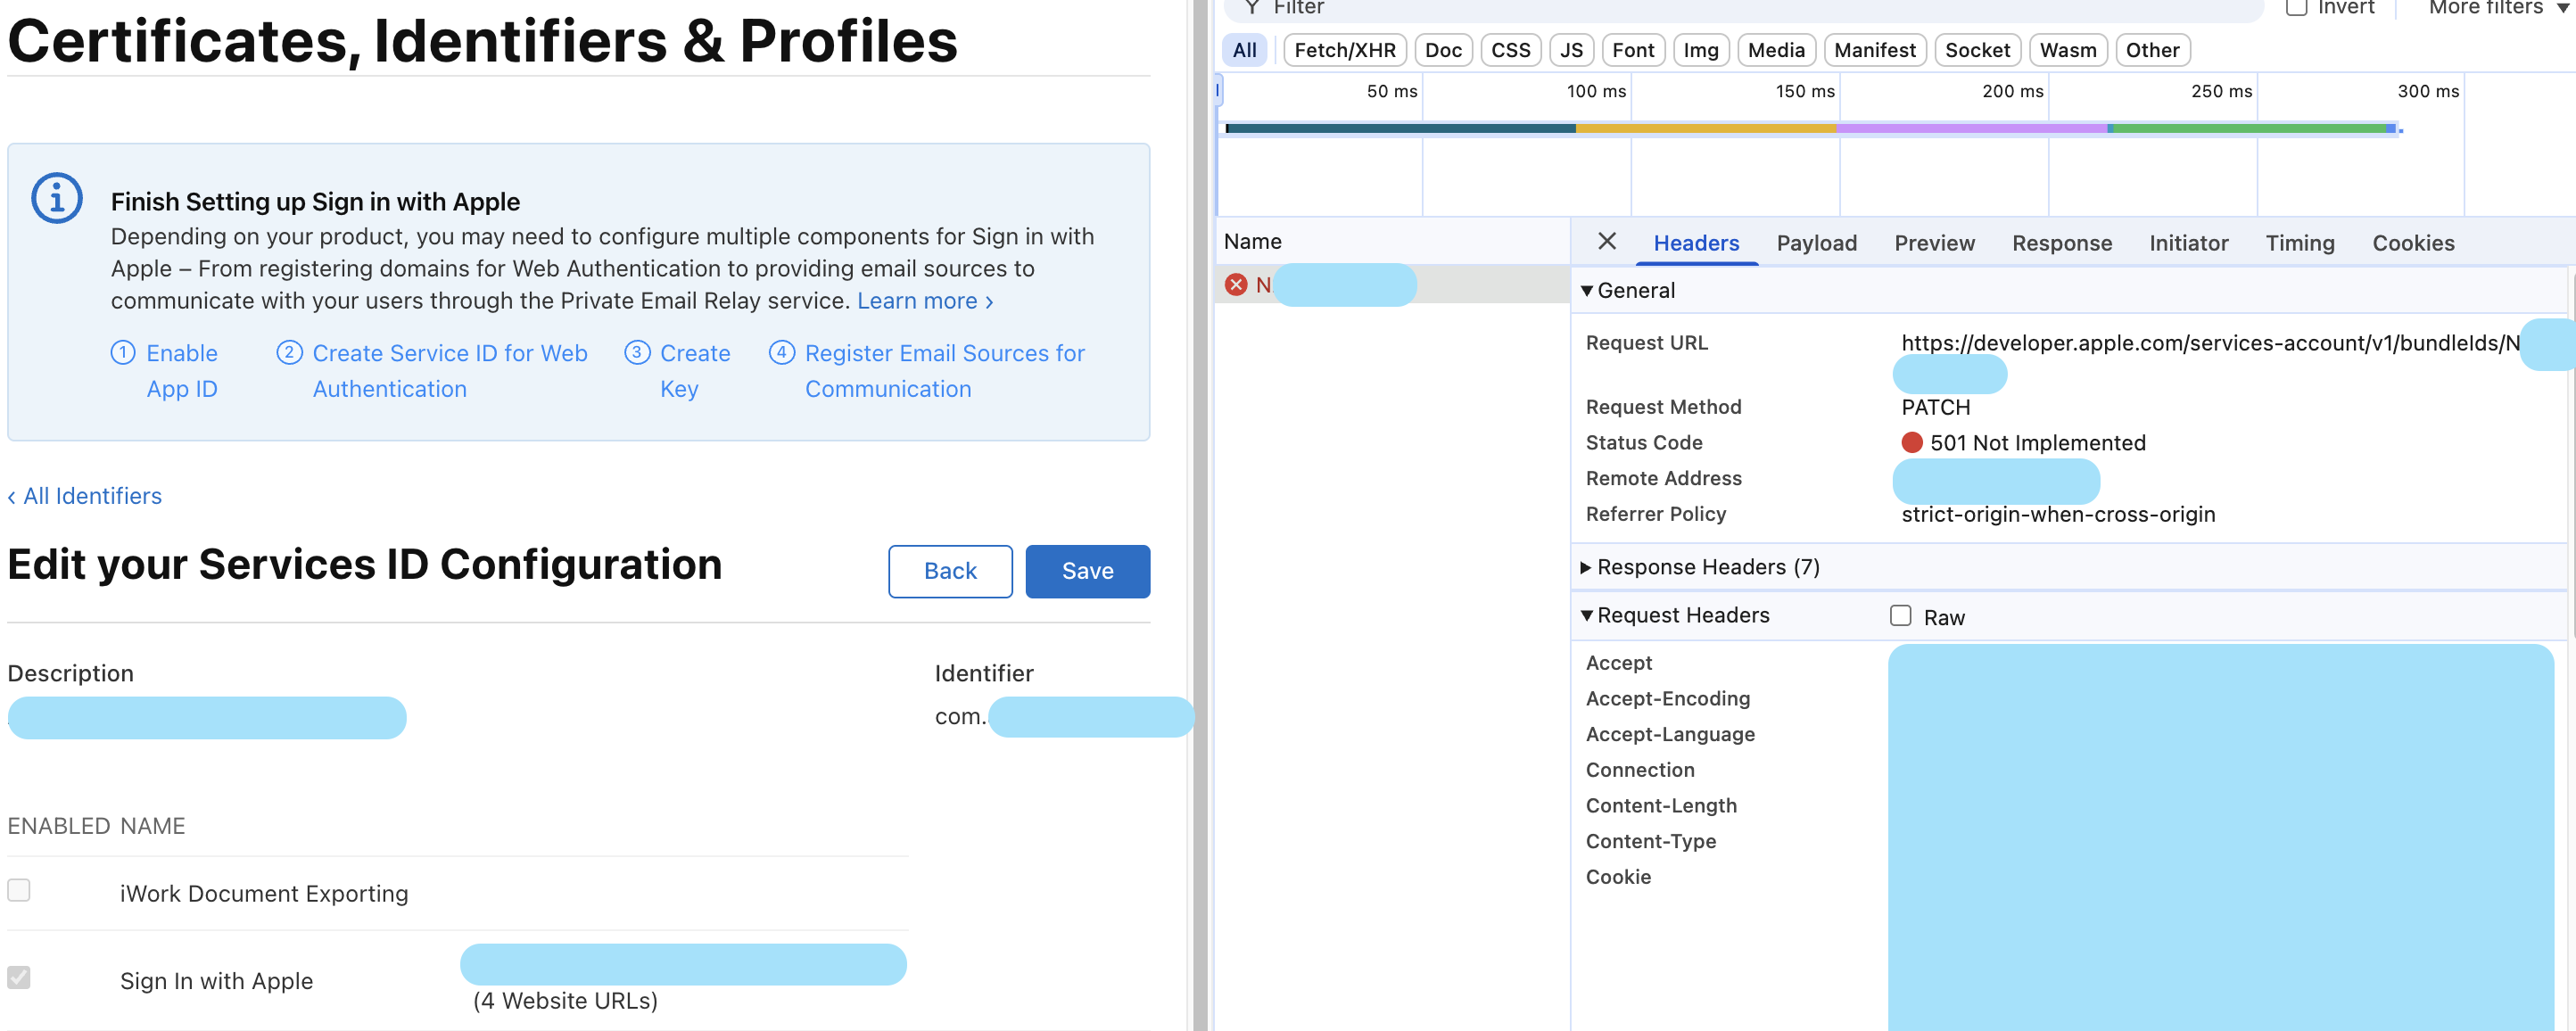The height and width of the screenshot is (1031, 2576).
Task: Click the Save button
Action: (1087, 571)
